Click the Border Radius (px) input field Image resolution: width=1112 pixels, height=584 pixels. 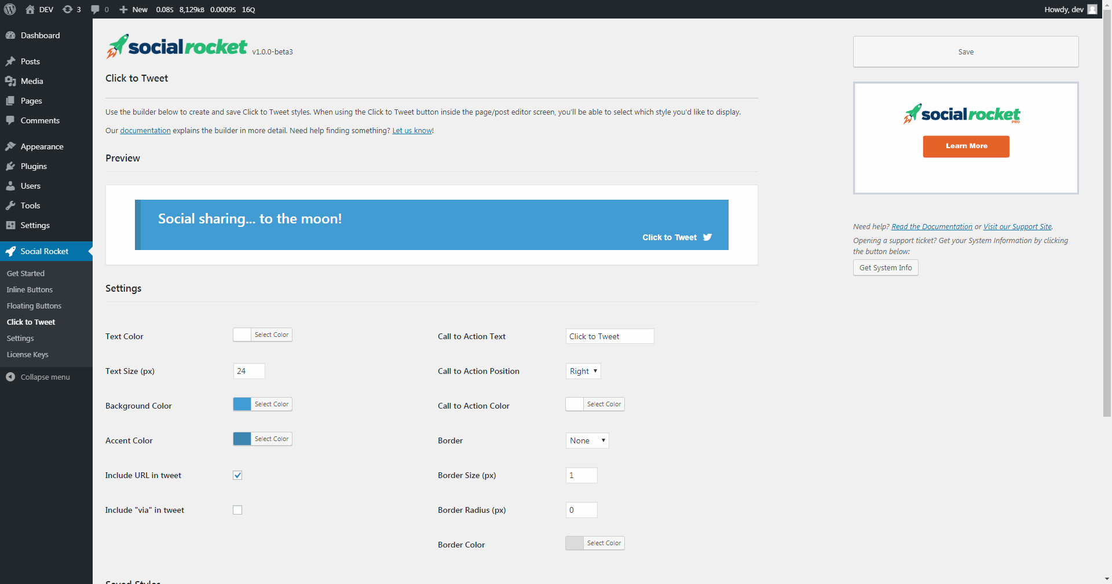[581, 510]
